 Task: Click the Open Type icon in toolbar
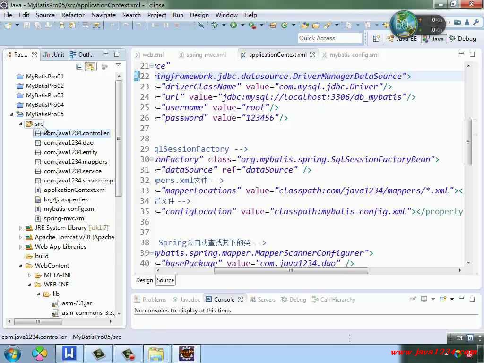coord(305,26)
